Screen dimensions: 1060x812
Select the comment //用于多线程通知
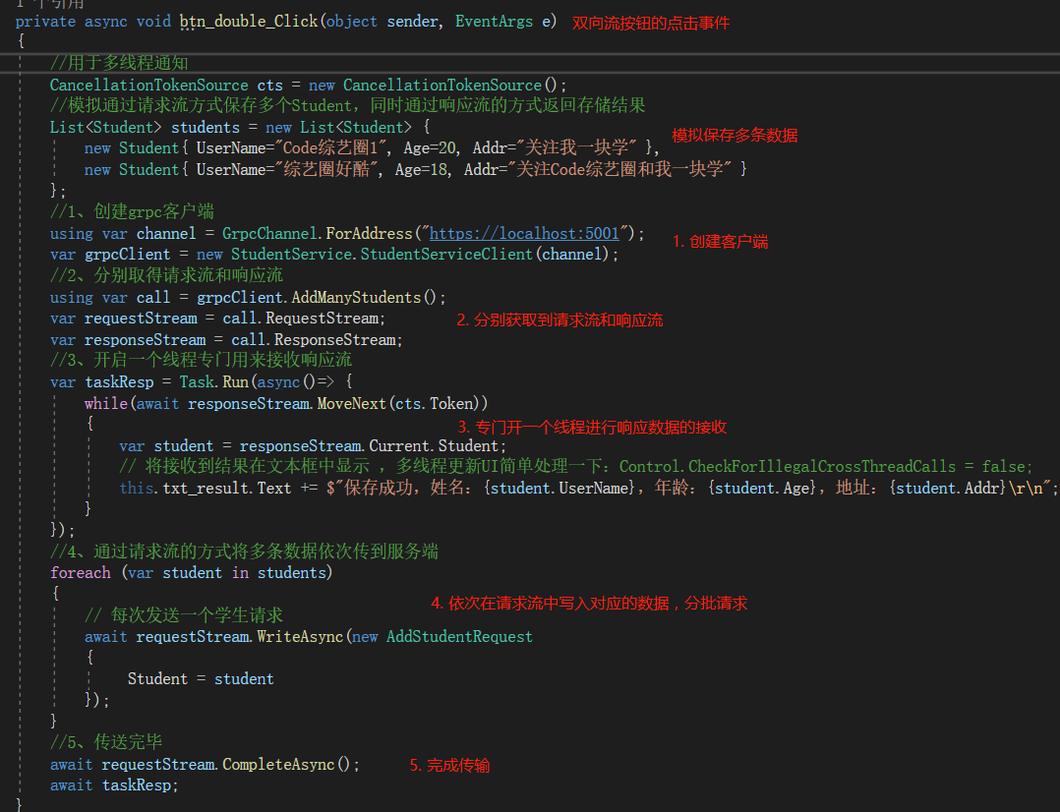coord(119,64)
